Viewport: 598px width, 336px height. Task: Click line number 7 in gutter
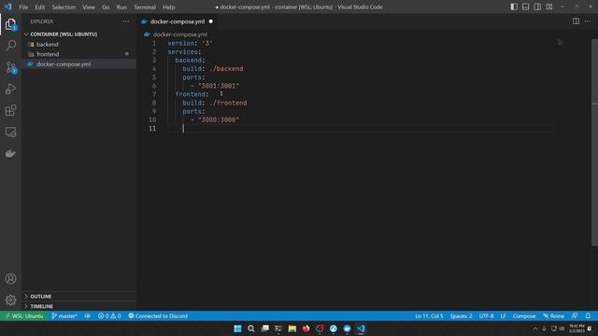coord(154,94)
